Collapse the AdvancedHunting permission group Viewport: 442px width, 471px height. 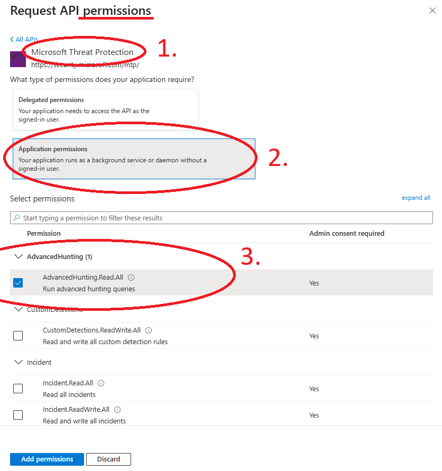point(19,257)
